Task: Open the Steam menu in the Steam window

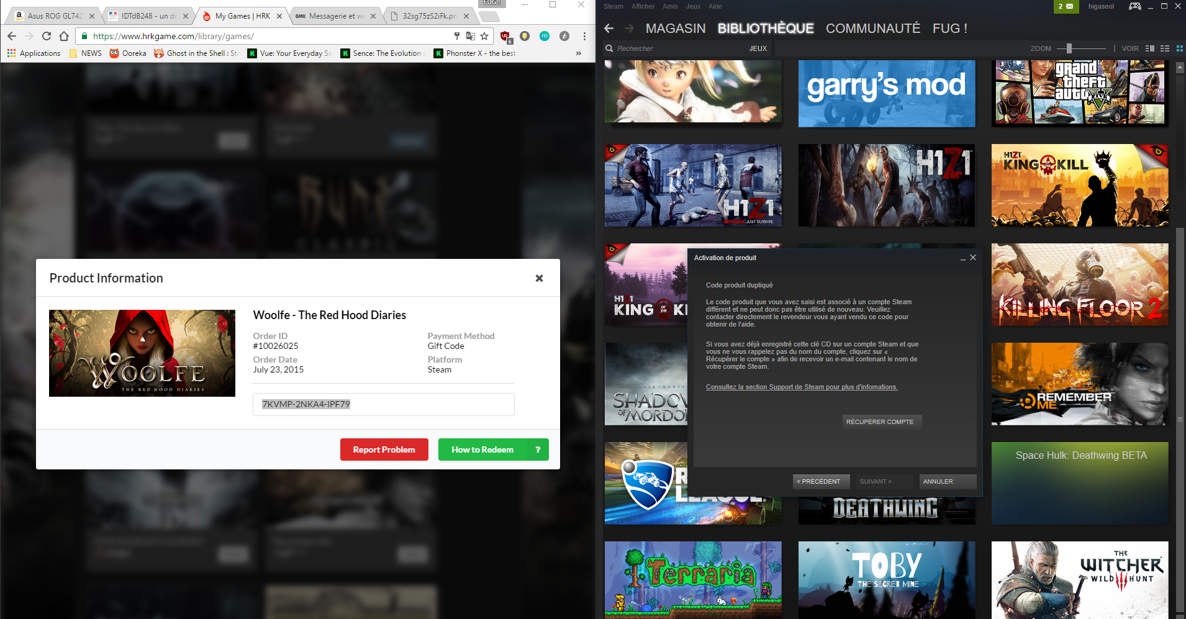Action: 613,6
